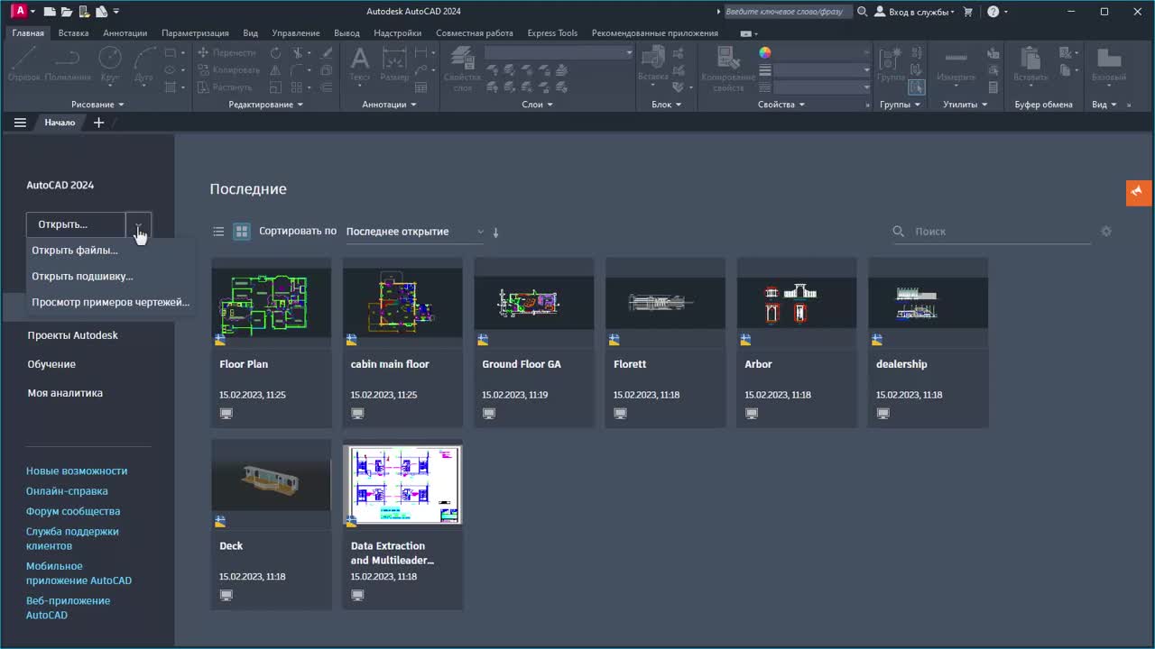Image resolution: width=1155 pixels, height=649 pixels.
Task: Expand the Рисование panel
Action: [x=97, y=105]
